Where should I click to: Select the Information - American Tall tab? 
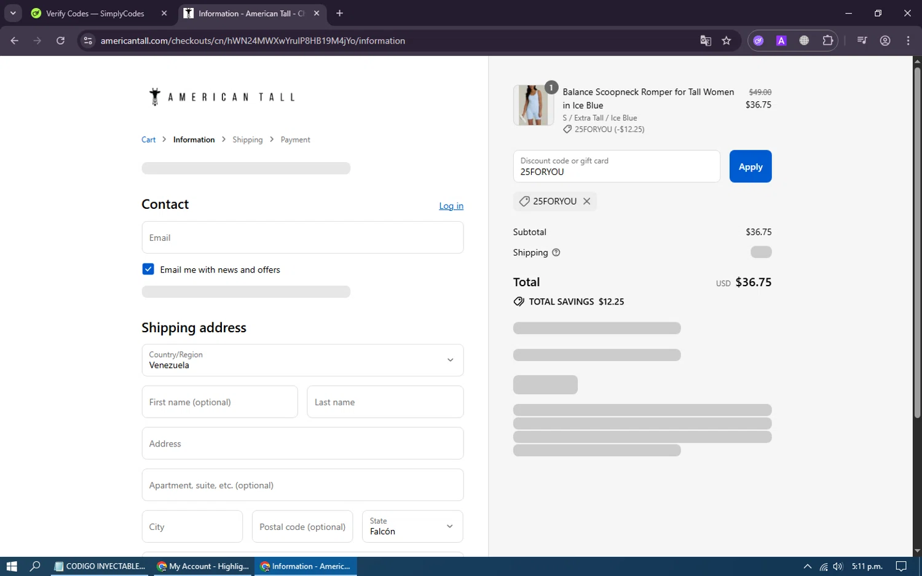tap(252, 13)
